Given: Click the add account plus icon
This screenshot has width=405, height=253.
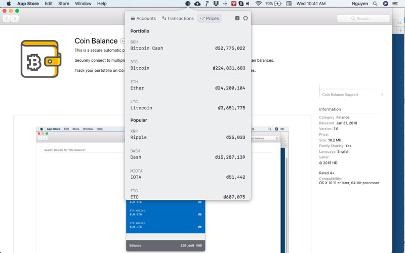Looking at the screenshot, I should (237, 18).
